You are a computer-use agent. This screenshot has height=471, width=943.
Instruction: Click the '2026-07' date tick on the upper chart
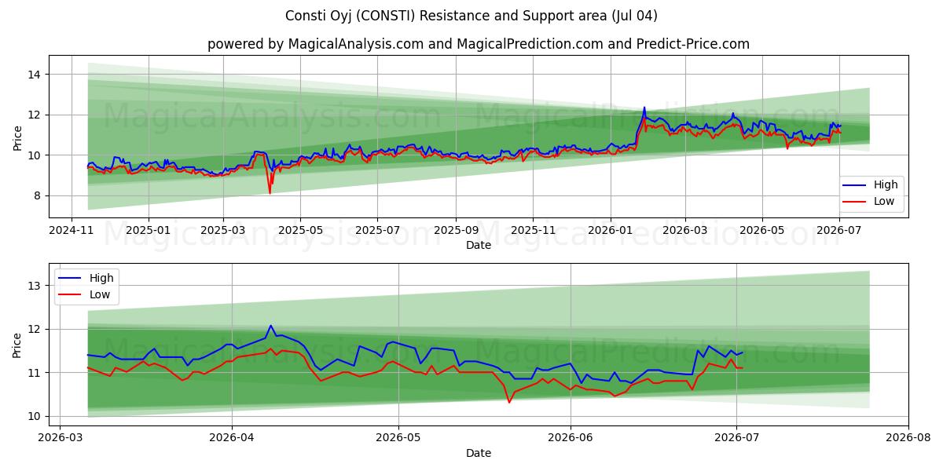[x=838, y=230]
